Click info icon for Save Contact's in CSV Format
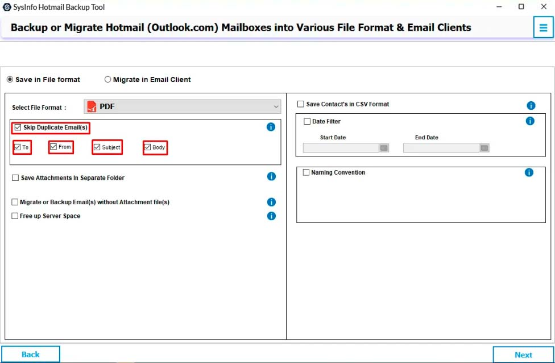This screenshot has width=555, height=363. (531, 105)
